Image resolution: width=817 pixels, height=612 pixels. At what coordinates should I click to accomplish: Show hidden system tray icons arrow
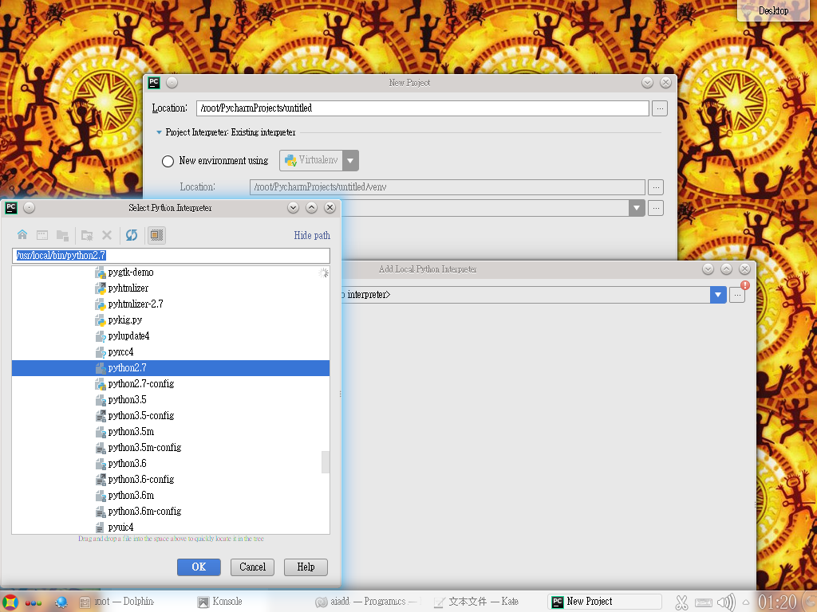point(746,602)
